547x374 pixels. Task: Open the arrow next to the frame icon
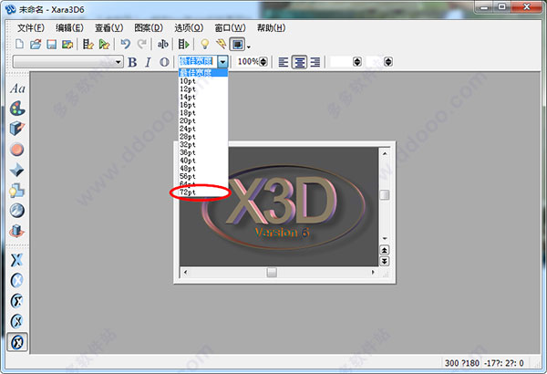pos(248,47)
